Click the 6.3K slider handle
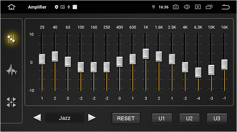237x132 pixels. (198, 72)
